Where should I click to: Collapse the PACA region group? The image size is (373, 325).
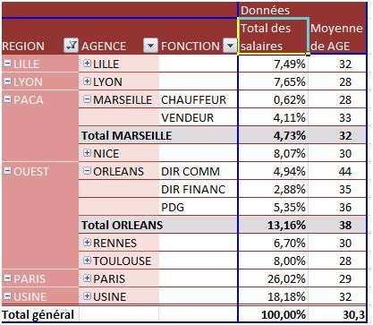[x=8, y=99]
